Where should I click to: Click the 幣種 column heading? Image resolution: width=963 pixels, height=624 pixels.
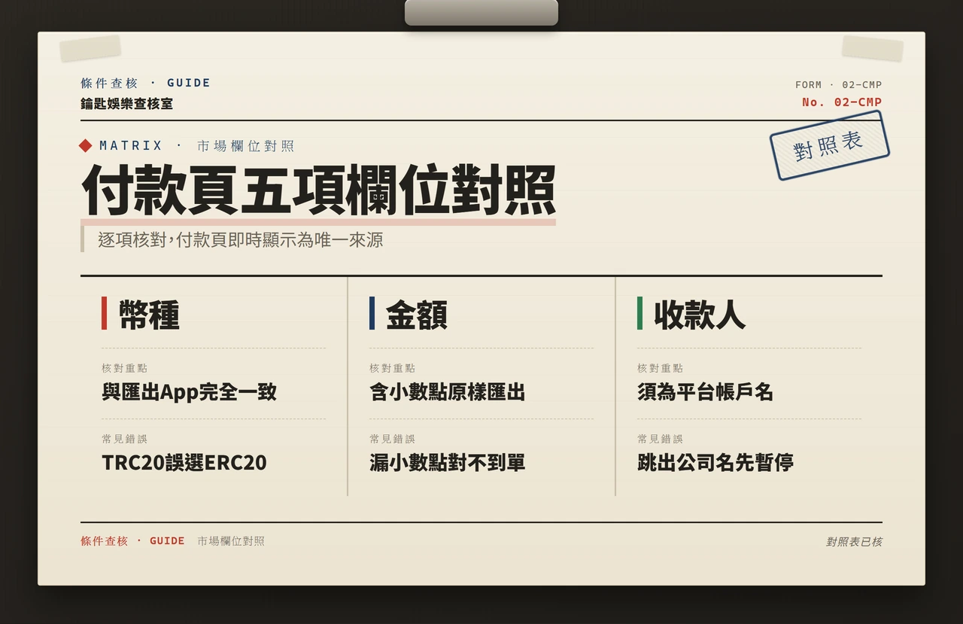(149, 315)
